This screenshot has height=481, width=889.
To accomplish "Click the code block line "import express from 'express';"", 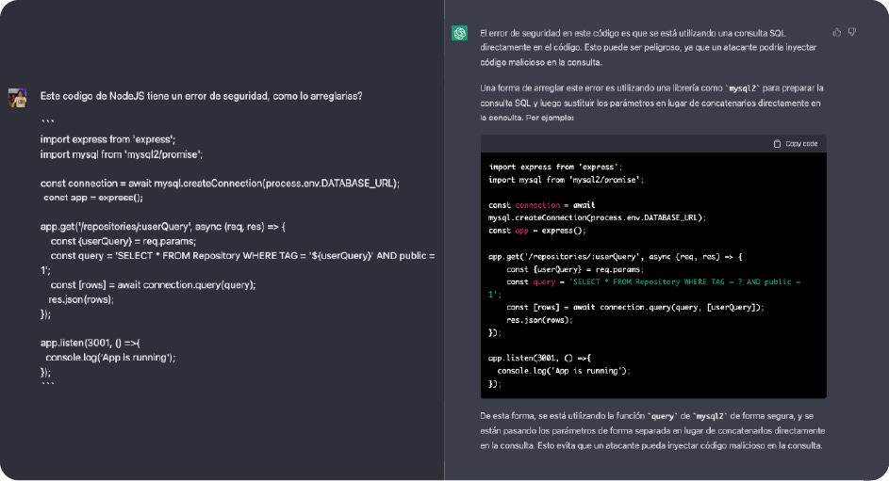I will point(555,167).
